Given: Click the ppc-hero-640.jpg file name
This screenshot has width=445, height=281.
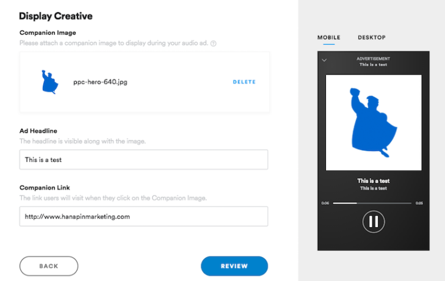Looking at the screenshot, I should [100, 82].
